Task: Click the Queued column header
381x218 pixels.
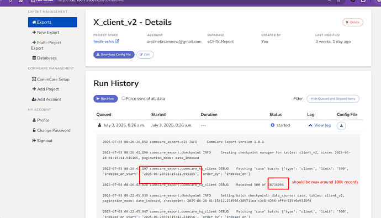Action: click(x=104, y=115)
